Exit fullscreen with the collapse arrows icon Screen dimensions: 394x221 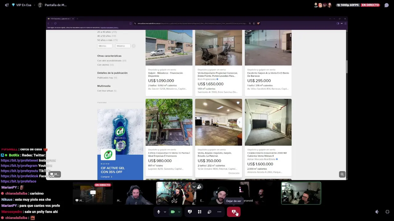point(387,212)
